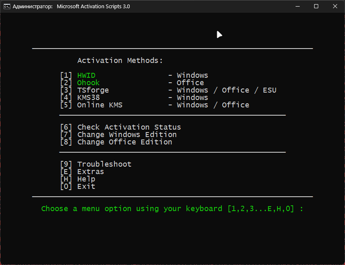Click the 'Activation Methods:' heading
Screen dimensions: 345x265
click(120, 60)
